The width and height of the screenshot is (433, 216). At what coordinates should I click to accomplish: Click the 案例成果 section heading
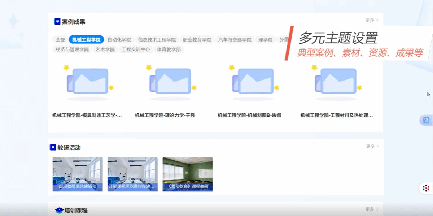click(x=74, y=22)
